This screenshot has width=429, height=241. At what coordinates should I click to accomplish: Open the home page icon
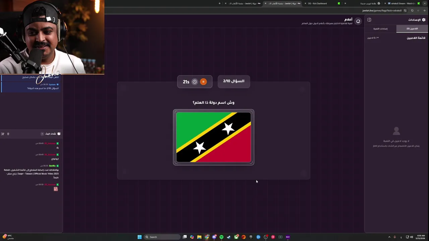(358, 21)
